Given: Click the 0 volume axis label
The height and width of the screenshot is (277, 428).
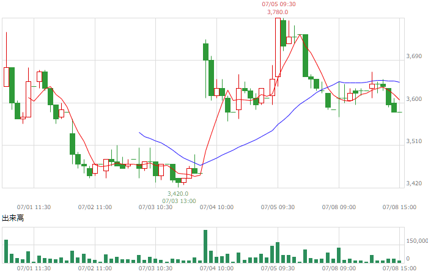Looking at the screenshot, I should pos(408,259).
